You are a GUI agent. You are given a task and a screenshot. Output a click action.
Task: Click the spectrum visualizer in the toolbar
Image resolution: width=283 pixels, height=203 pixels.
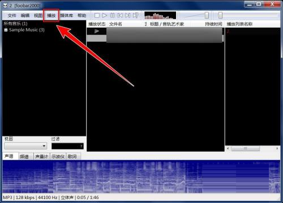click(x=160, y=15)
